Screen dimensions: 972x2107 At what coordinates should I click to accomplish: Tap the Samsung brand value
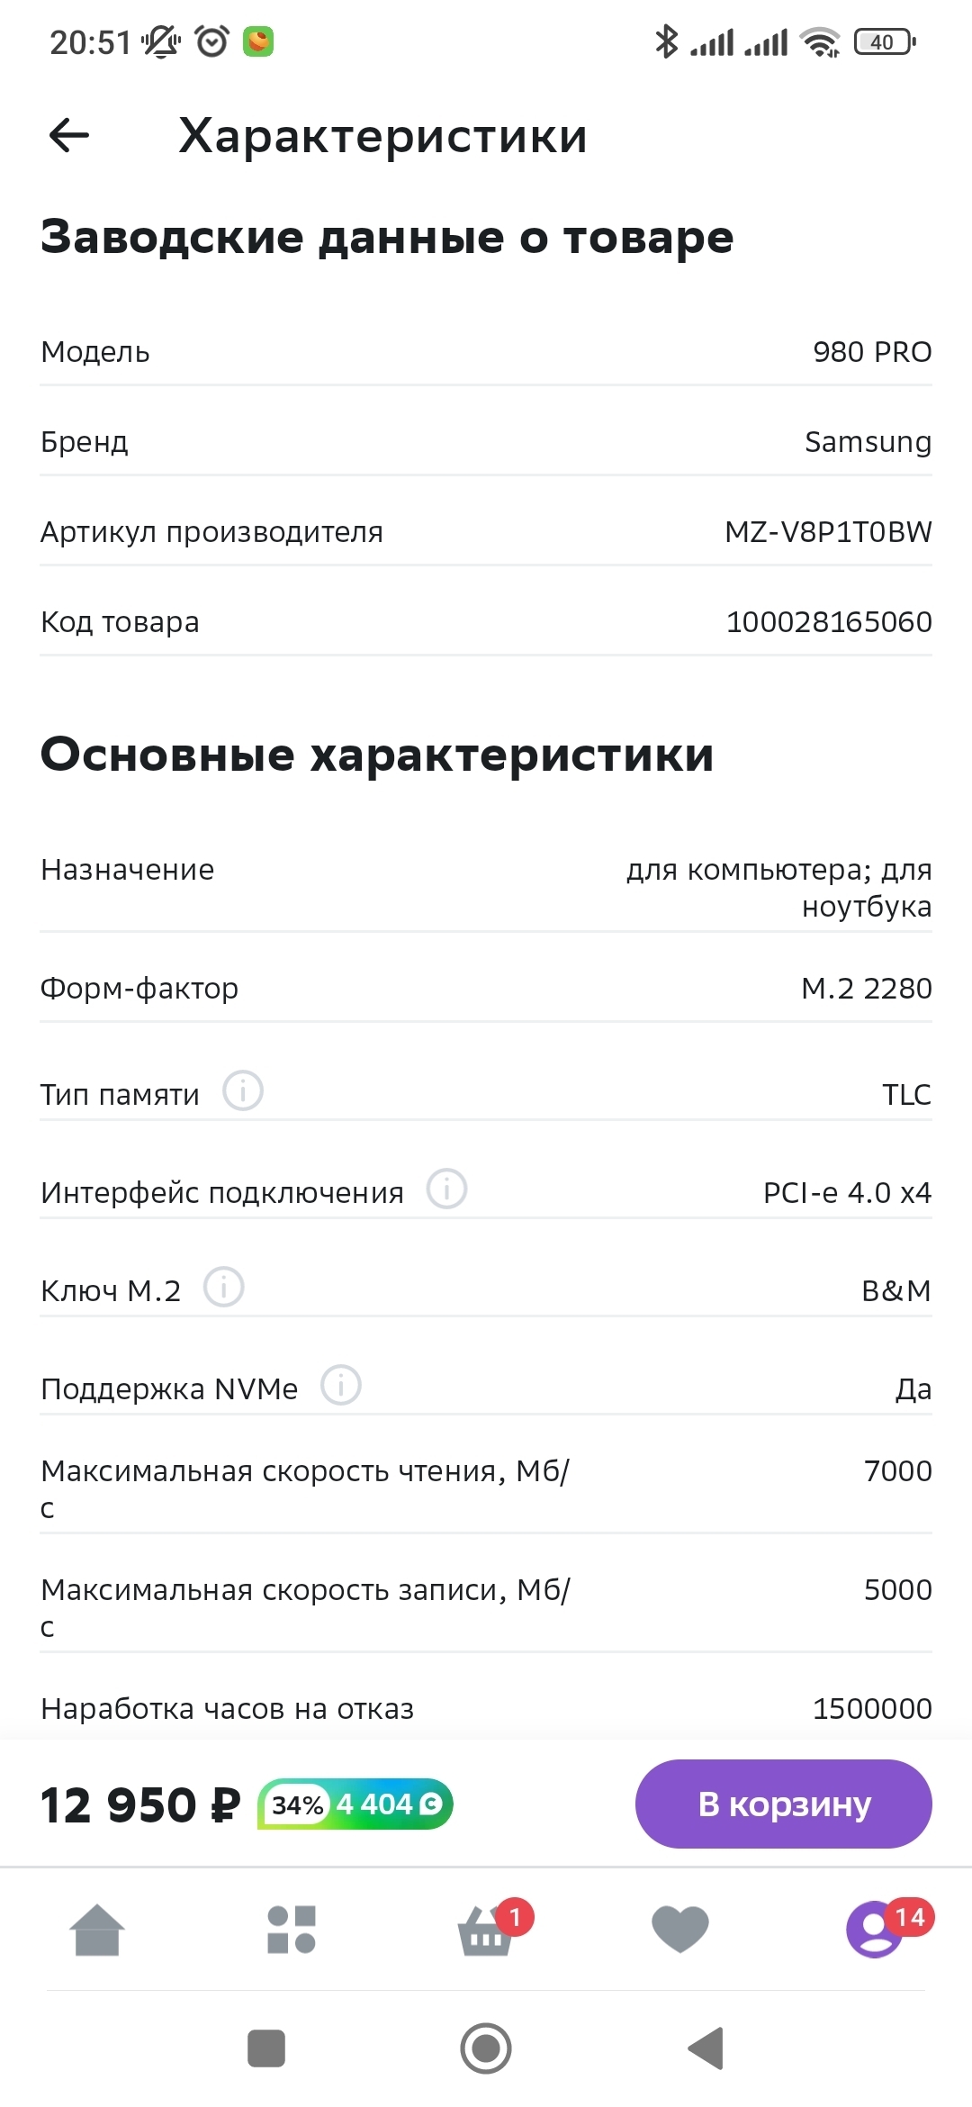[868, 442]
